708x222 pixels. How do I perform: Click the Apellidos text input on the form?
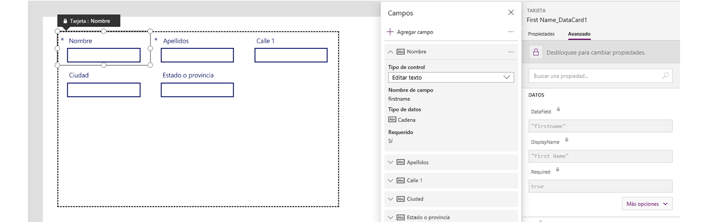tap(197, 55)
